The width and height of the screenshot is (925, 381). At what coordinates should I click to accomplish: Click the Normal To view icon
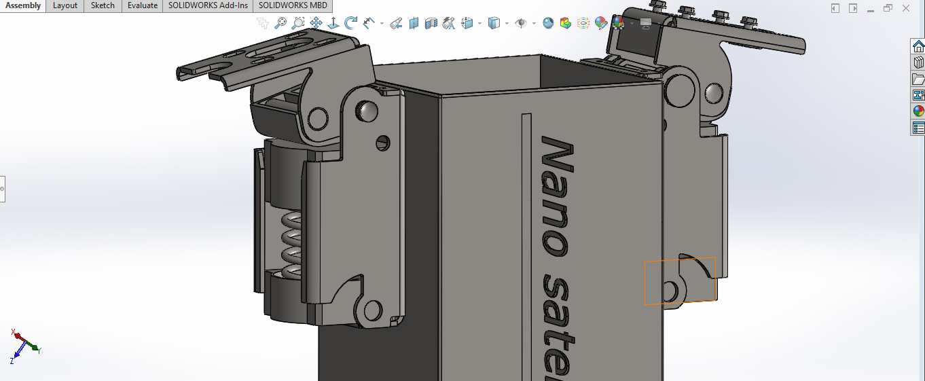click(x=333, y=23)
